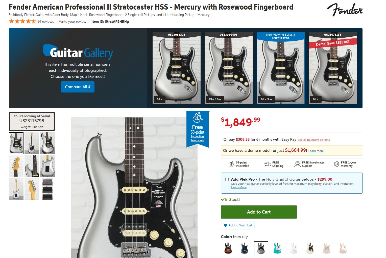Choose the 7lbs 15oz guitar US23090403

[229, 68]
